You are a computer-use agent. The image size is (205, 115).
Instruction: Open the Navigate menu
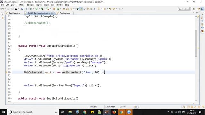31,5
